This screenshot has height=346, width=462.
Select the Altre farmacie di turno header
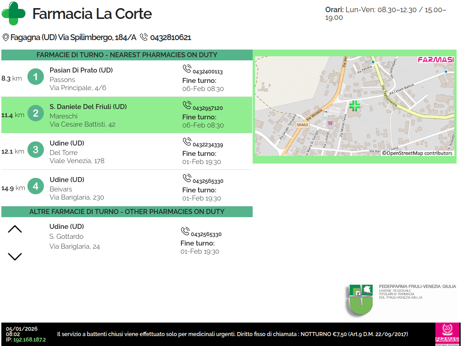(127, 212)
